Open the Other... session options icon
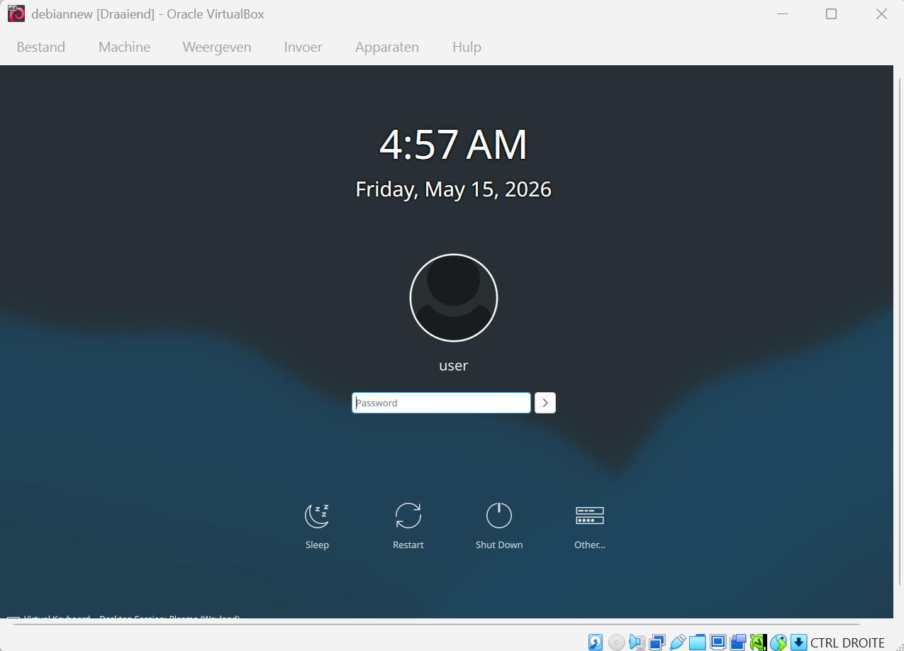Image resolution: width=904 pixels, height=651 pixels. pos(590,516)
